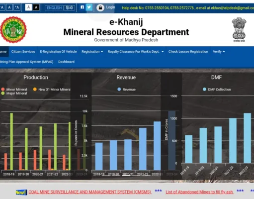The height and width of the screenshot is (199, 254).
Task: Toggle New 31 Minor Mineral legend entry
Action: pyautogui.click(x=52, y=90)
